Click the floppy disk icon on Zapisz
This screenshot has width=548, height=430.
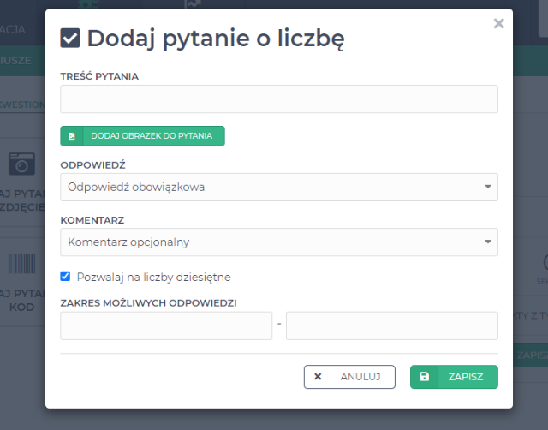(x=425, y=377)
